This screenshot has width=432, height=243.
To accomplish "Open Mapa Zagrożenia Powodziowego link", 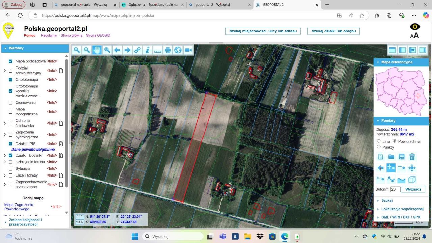I will click(19, 207).
